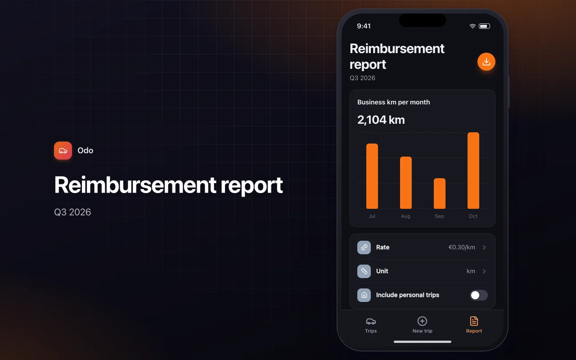Click the €0.30/km rate value
Screen dimensions: 576x360
point(462,247)
